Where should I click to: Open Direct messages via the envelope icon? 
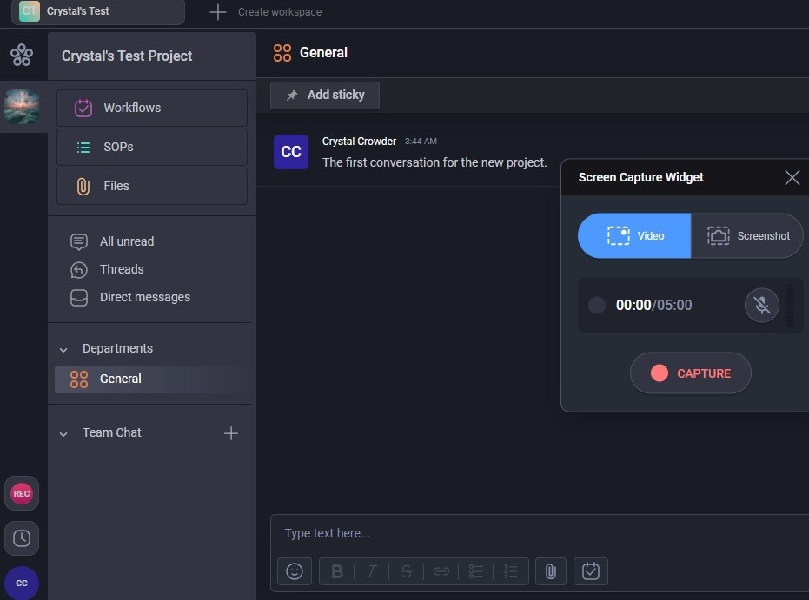point(79,297)
